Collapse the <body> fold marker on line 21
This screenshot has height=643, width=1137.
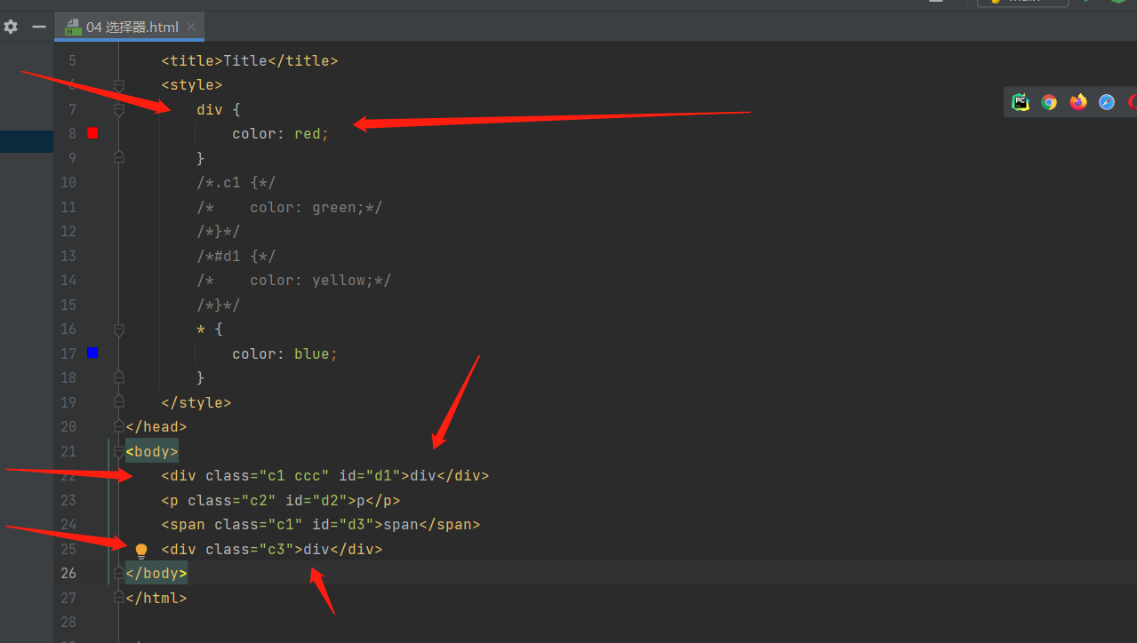coord(118,451)
